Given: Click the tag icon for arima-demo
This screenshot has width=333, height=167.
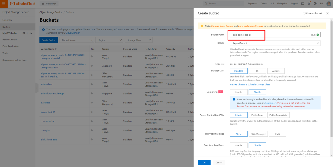Looking at the screenshot, I should click(x=92, y=84).
